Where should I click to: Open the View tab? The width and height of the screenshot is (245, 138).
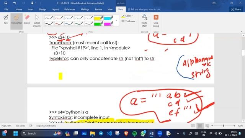pyautogui.click(x=110, y=9)
